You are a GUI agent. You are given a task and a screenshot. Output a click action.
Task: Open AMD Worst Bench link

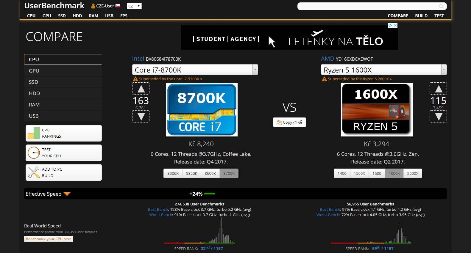pyautogui.click(x=328, y=215)
